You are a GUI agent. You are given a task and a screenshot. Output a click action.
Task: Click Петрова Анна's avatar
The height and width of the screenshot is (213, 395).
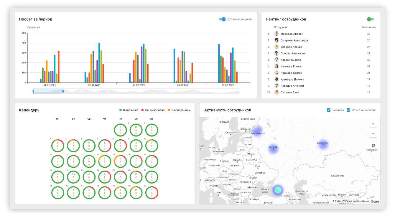click(277, 92)
